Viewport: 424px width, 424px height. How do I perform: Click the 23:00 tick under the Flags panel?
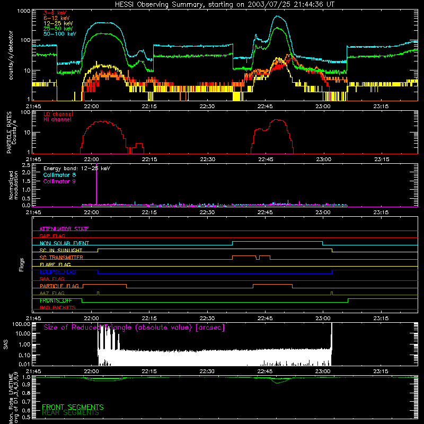click(323, 319)
